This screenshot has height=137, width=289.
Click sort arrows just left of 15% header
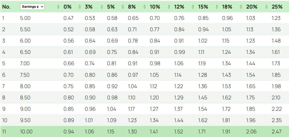click(193, 7)
